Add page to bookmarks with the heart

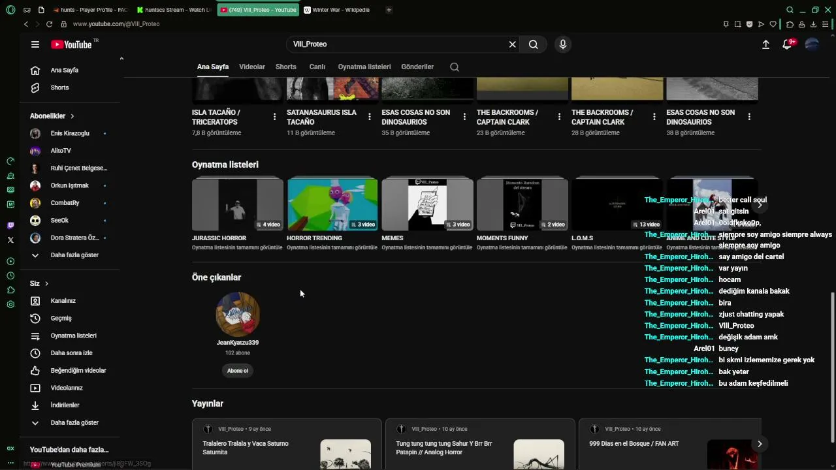coord(773,24)
